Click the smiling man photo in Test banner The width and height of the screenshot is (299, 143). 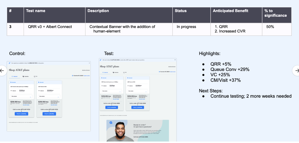coord(120,132)
